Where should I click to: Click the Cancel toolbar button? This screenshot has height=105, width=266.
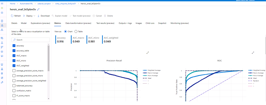click(x=97, y=16)
